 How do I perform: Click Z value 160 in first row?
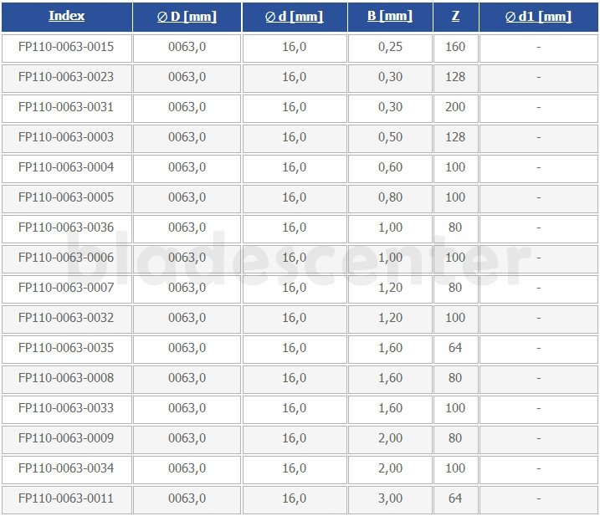[x=455, y=47]
